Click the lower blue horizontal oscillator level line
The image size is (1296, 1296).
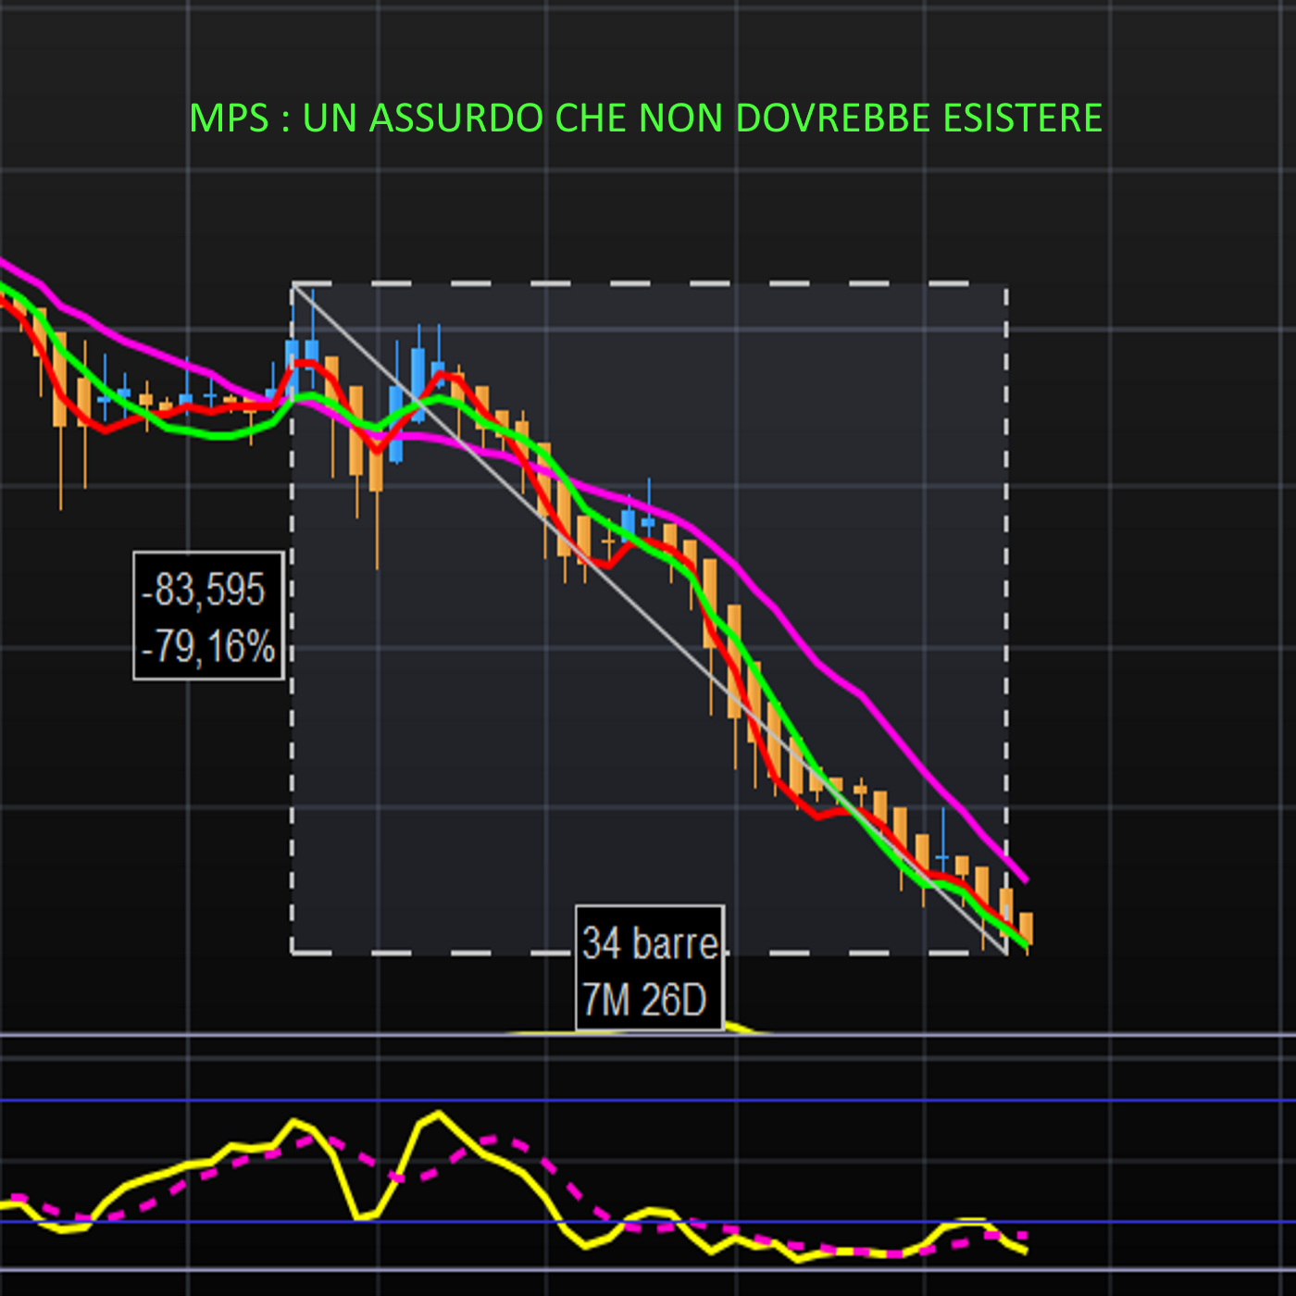[x=648, y=1222]
